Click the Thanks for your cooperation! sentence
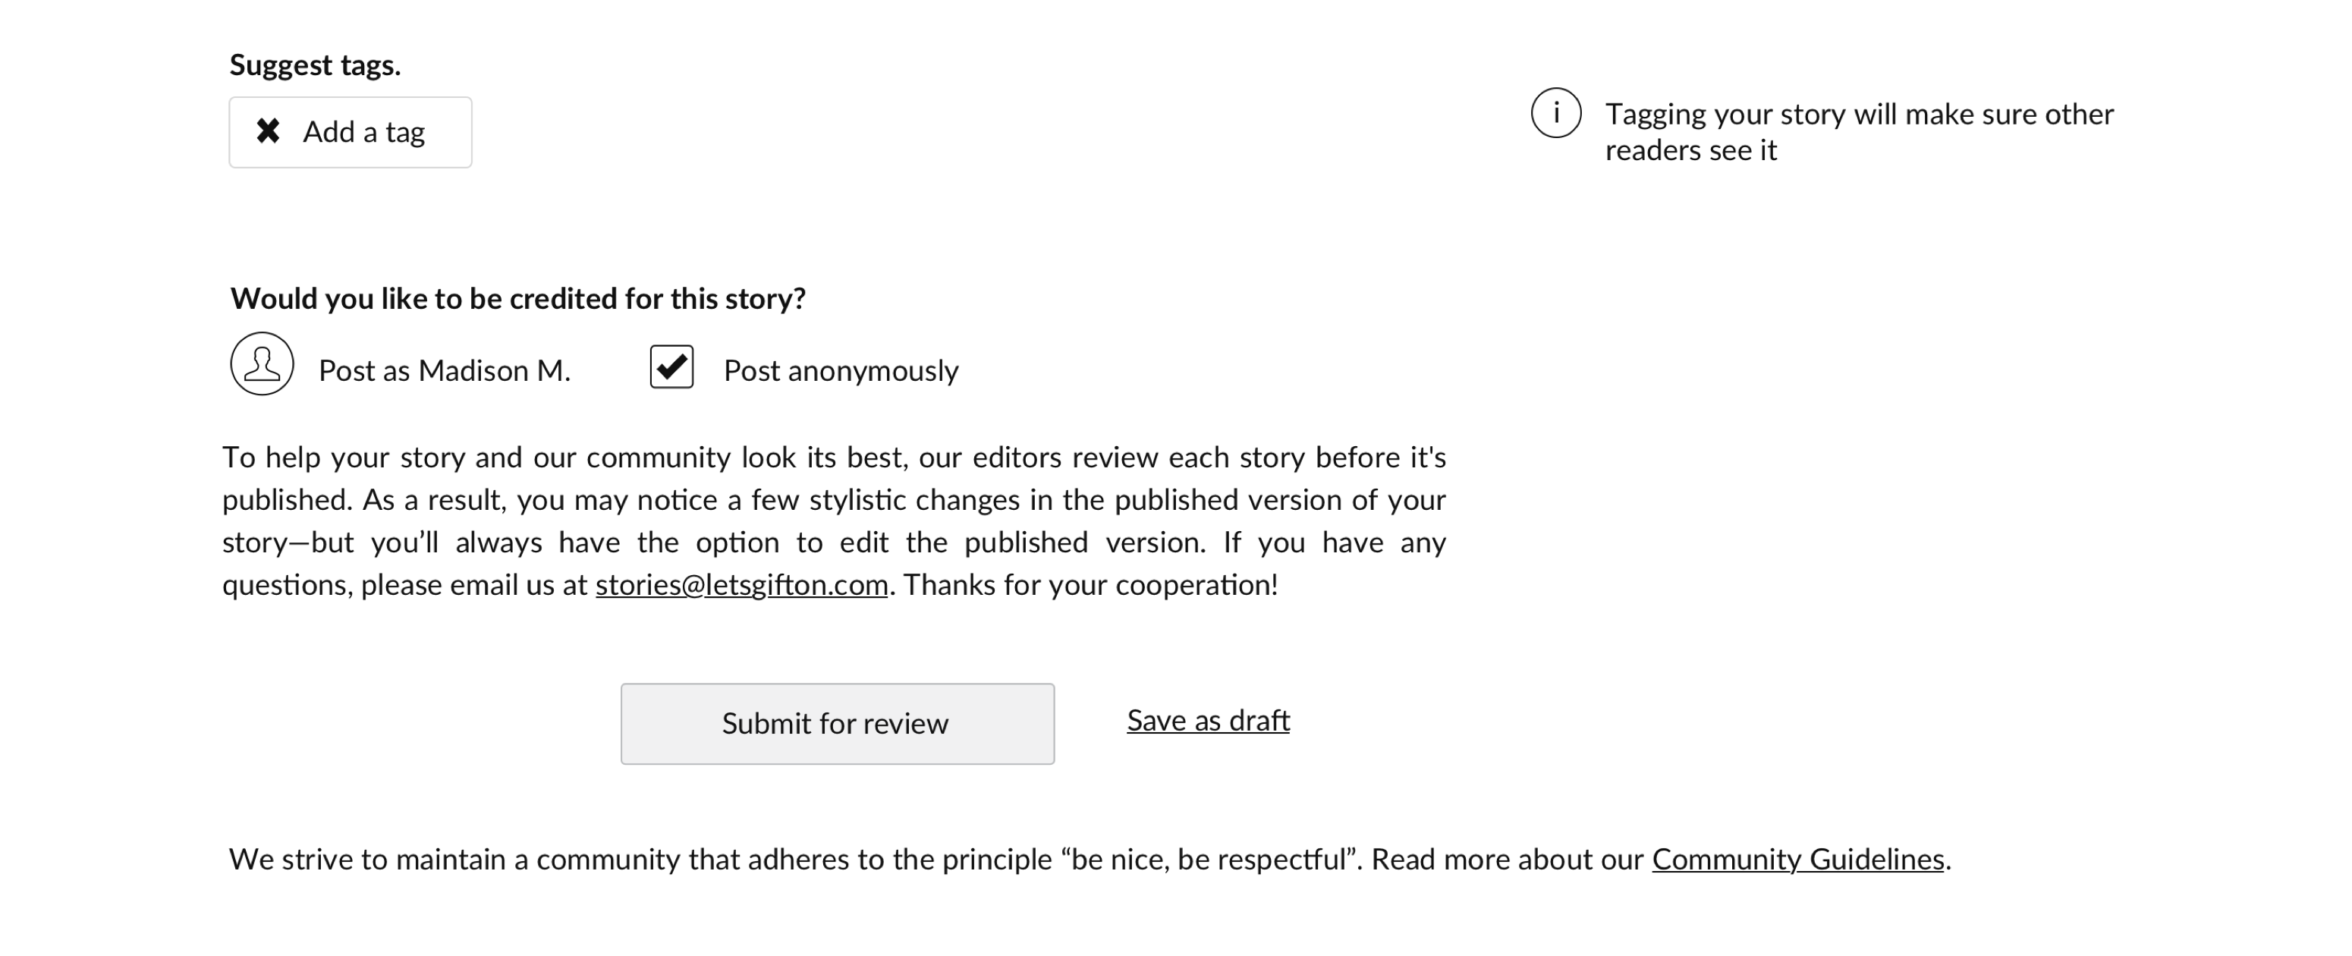The height and width of the screenshot is (956, 2352). coord(1090,584)
